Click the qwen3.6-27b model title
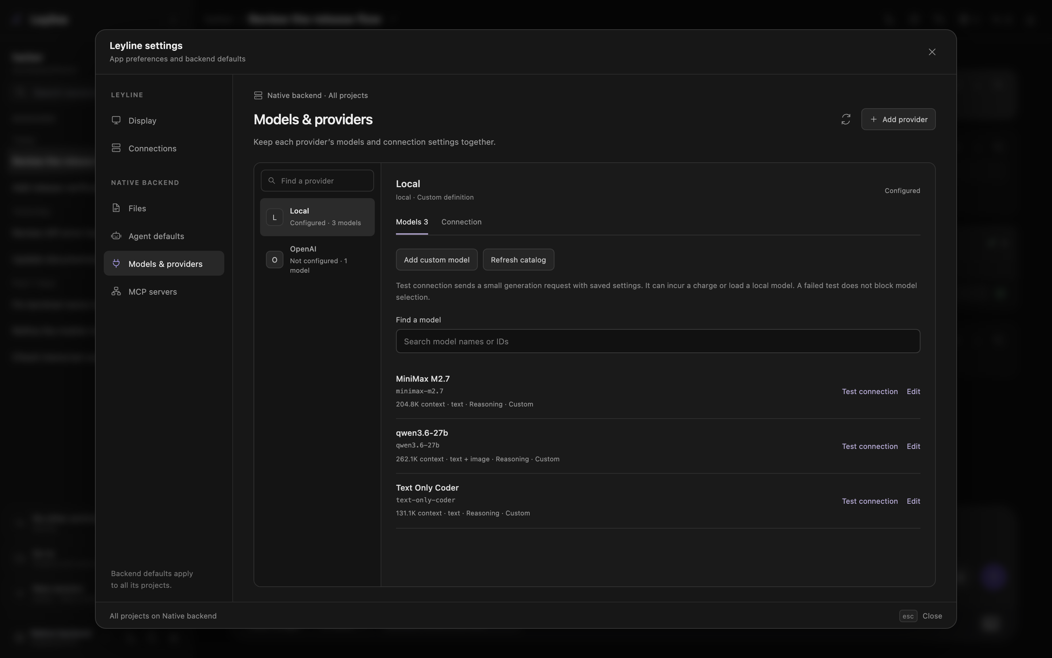This screenshot has width=1052, height=658. pyautogui.click(x=422, y=433)
